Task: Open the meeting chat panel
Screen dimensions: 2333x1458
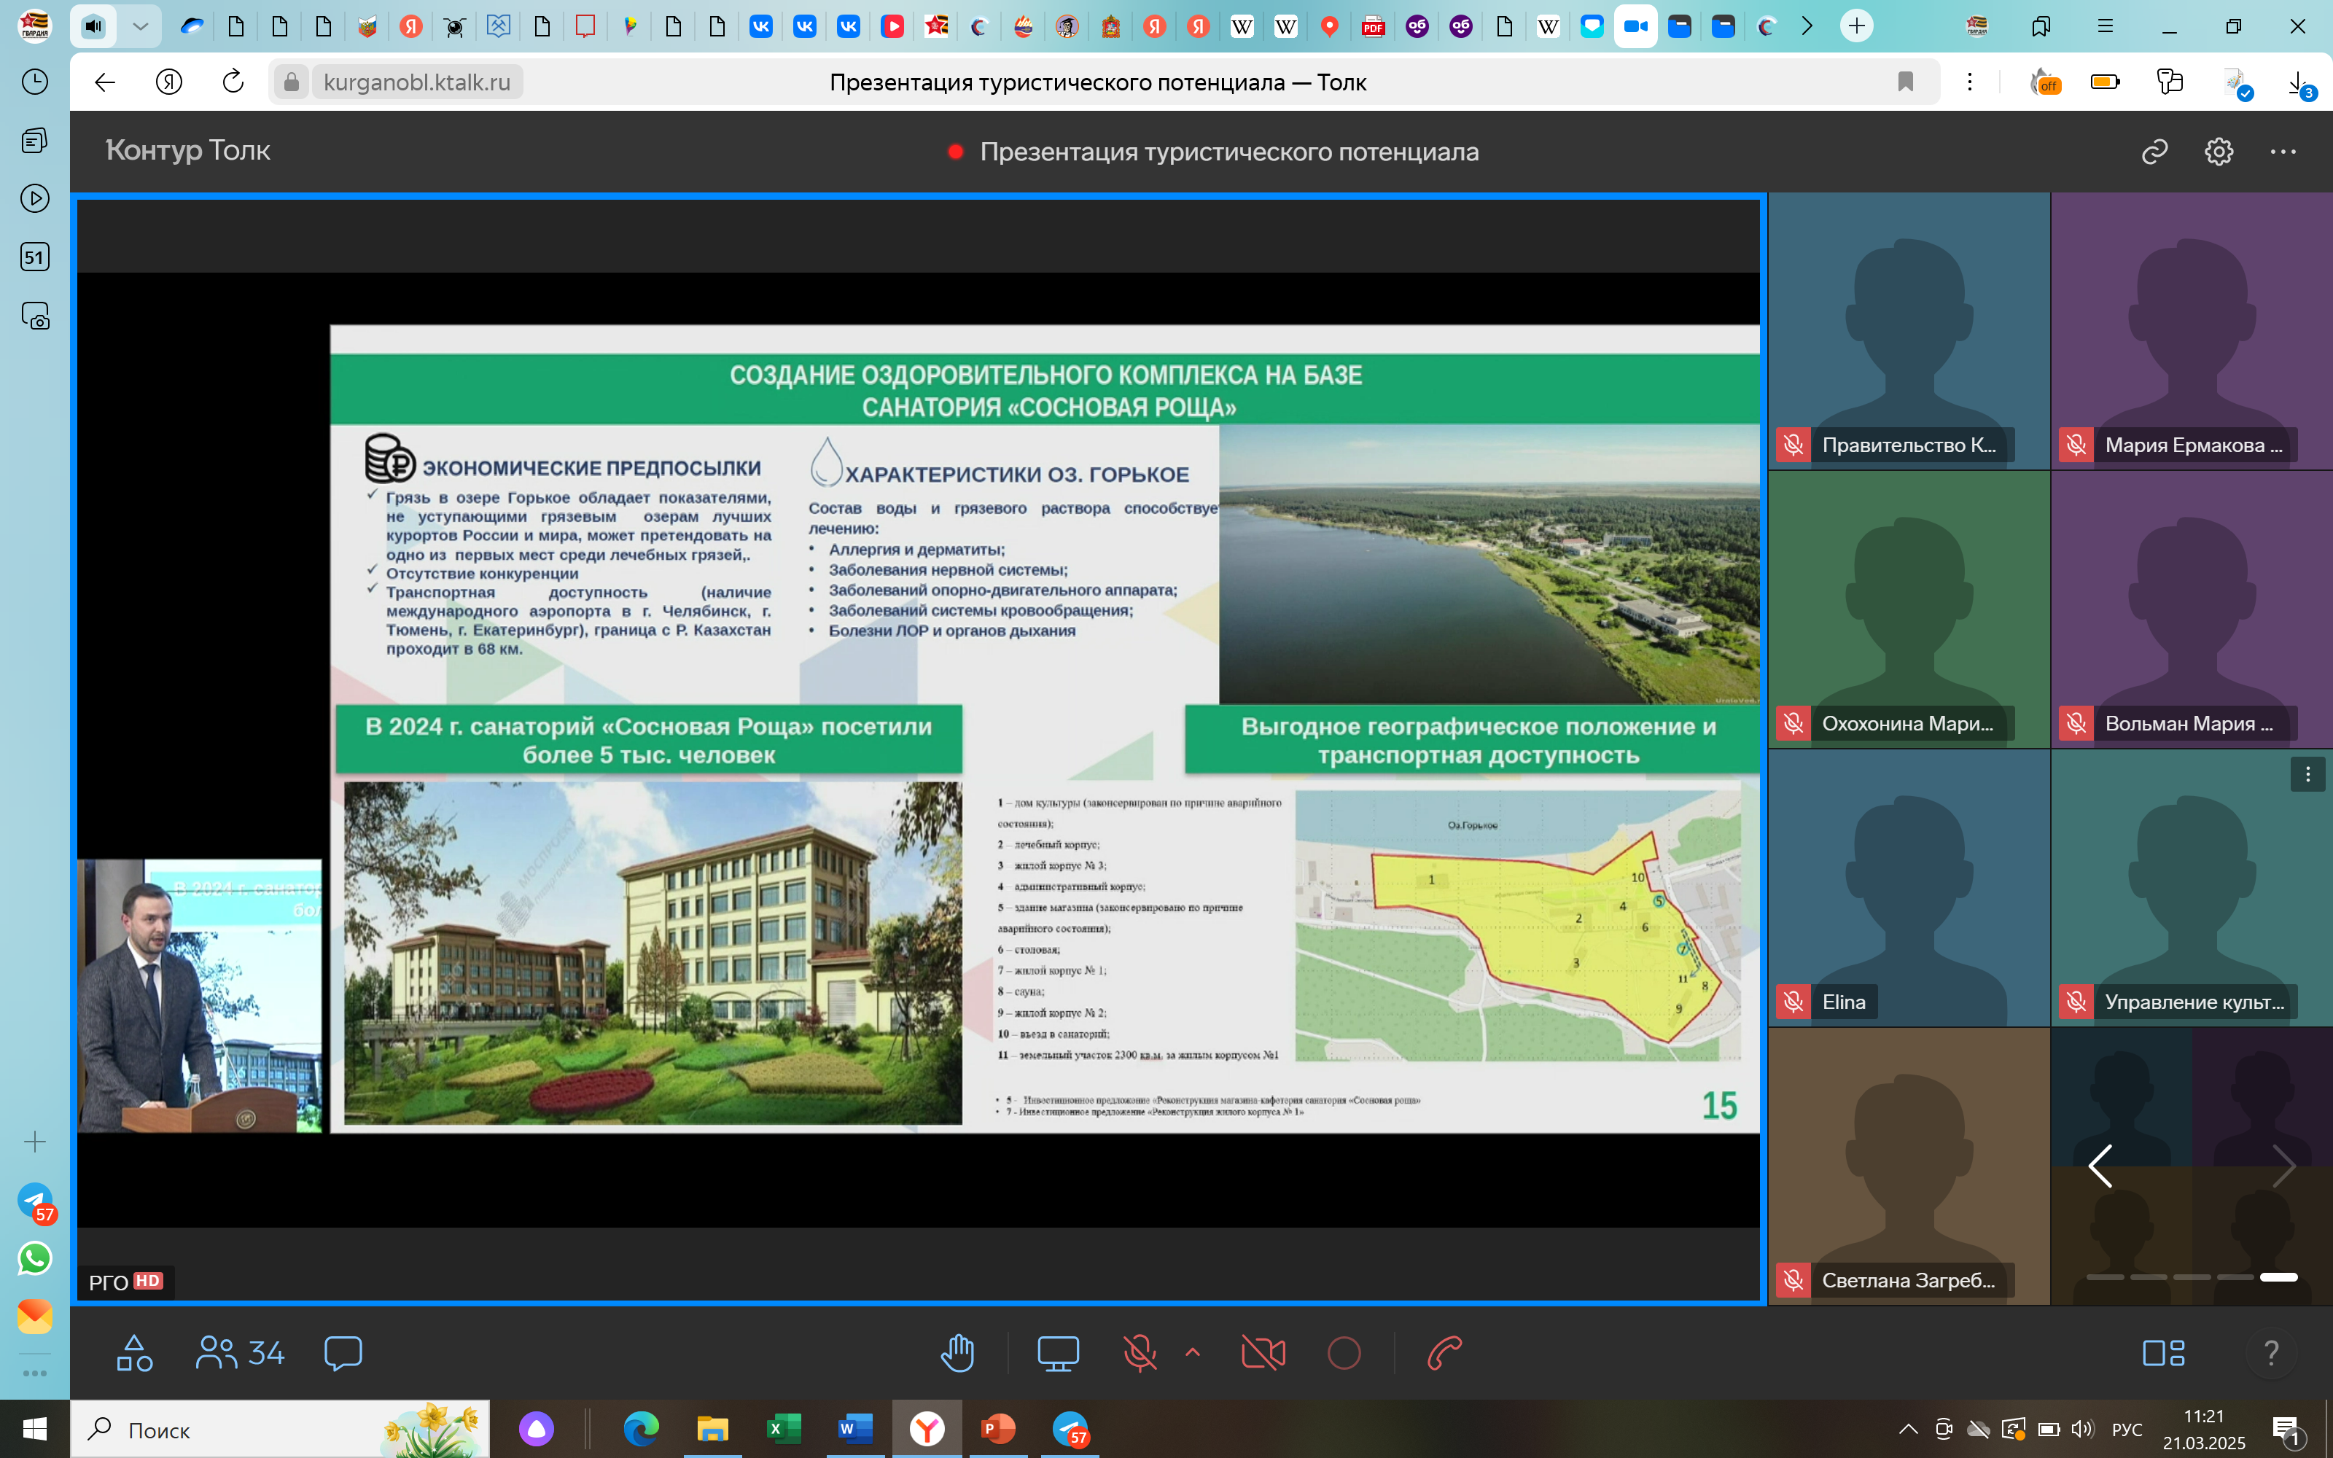Action: [343, 1353]
